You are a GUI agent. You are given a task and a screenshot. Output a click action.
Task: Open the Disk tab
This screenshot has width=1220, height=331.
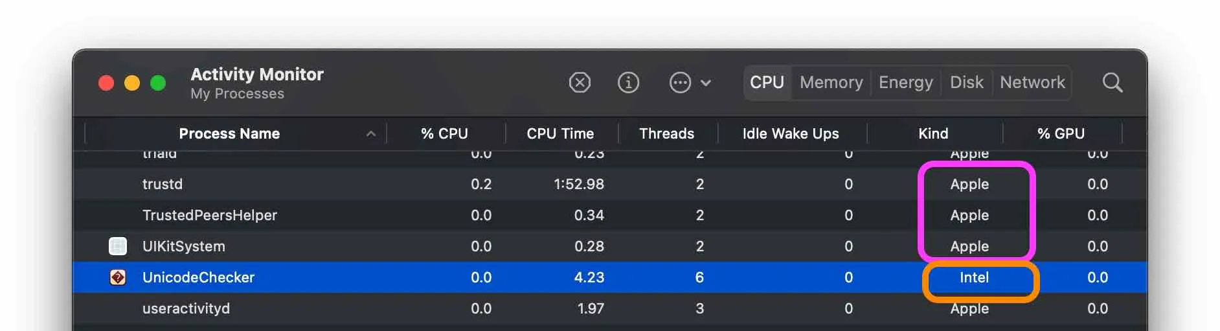[966, 83]
